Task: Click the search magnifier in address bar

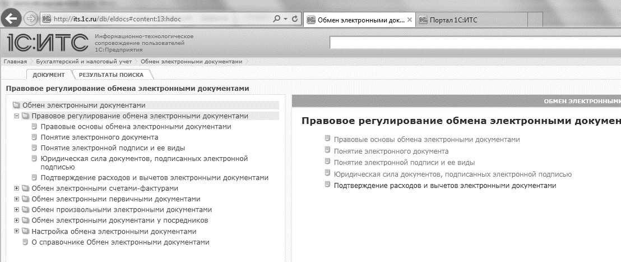Action: pos(276,19)
